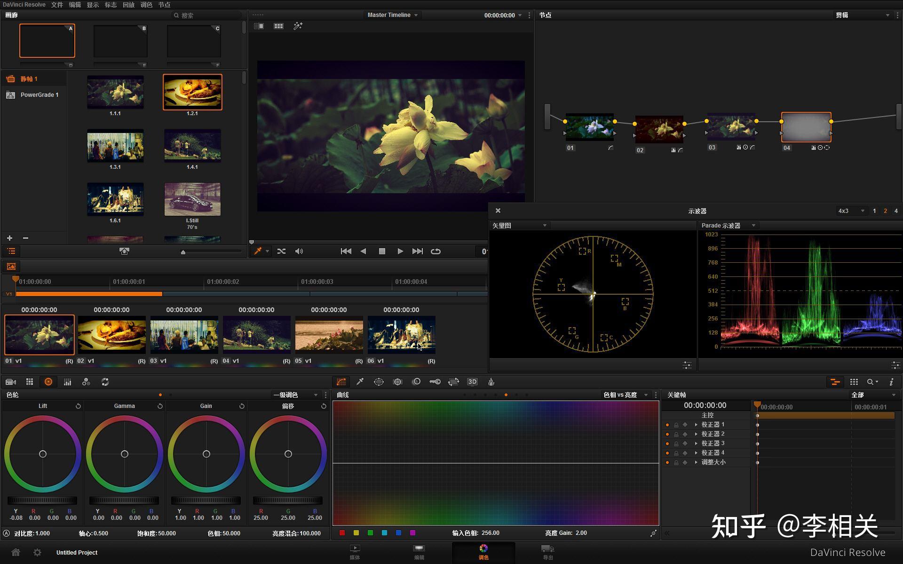Viewport: 903px width, 564px height.
Task: Toggle lock icon for 校正器 2
Action: (x=676, y=434)
